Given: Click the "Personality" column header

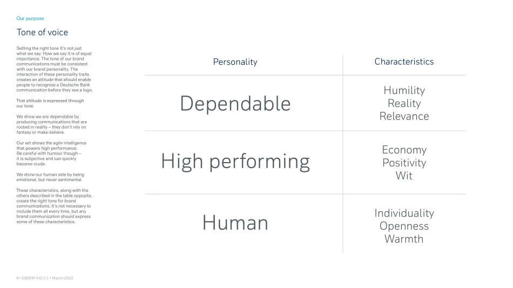Looking at the screenshot, I should (x=235, y=62).
